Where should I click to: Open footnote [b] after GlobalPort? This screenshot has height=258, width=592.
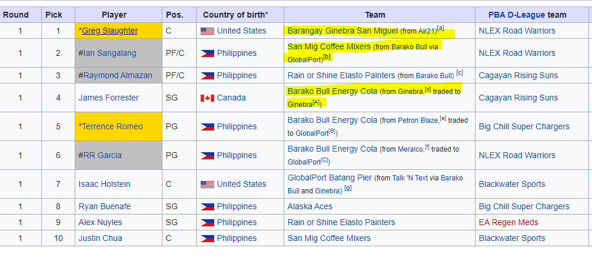pyautogui.click(x=327, y=56)
